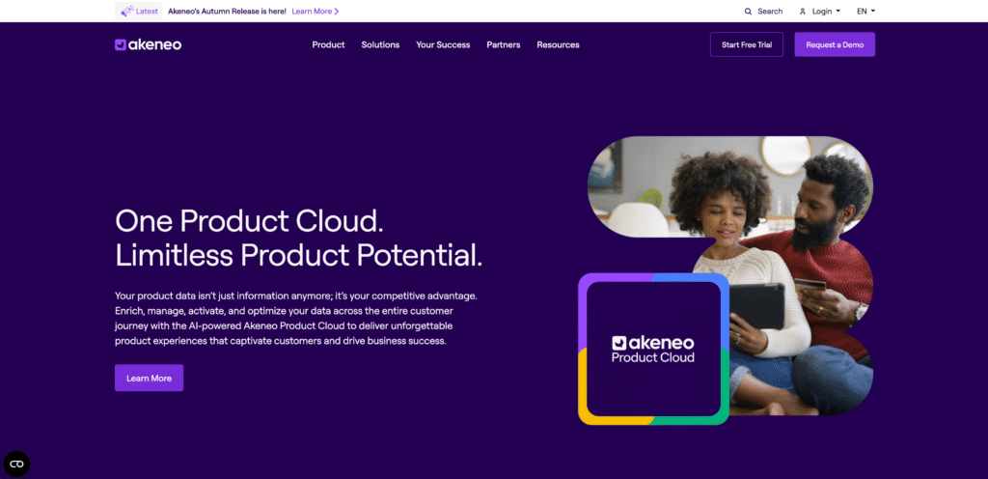Expand the Login dropdown arrow
Image resolution: width=988 pixels, height=479 pixels.
(838, 12)
